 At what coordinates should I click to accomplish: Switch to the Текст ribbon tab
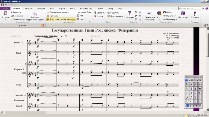pos(52,8)
